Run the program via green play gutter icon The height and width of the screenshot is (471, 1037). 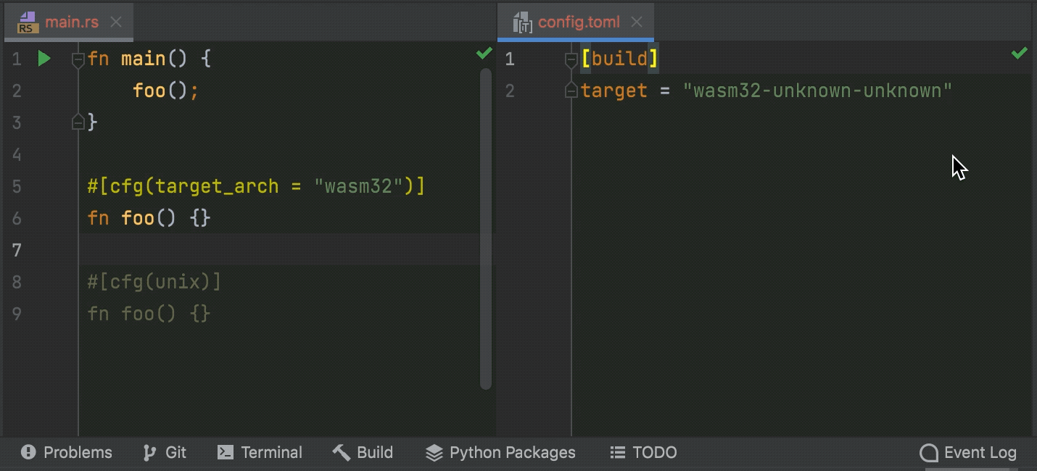click(x=44, y=59)
